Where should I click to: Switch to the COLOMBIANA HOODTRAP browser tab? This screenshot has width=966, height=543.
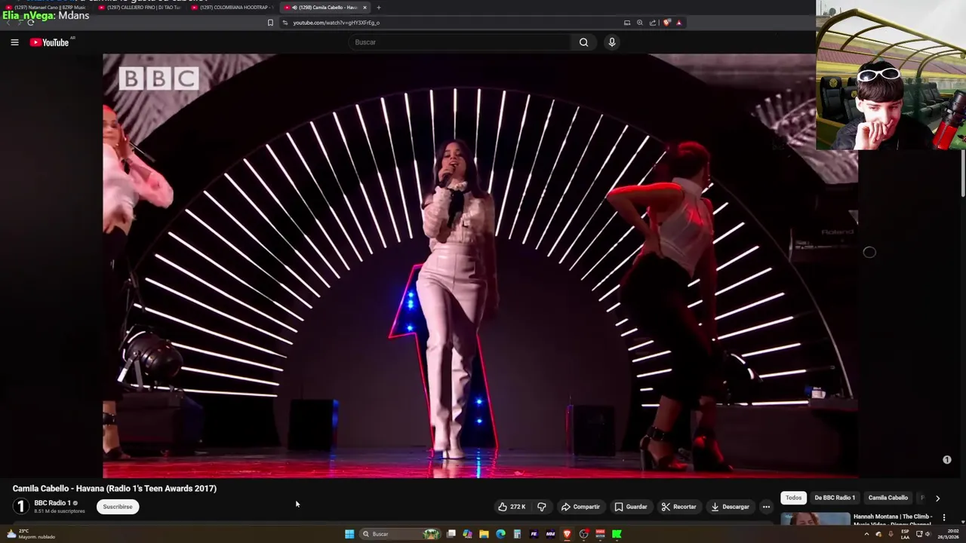tap(233, 8)
